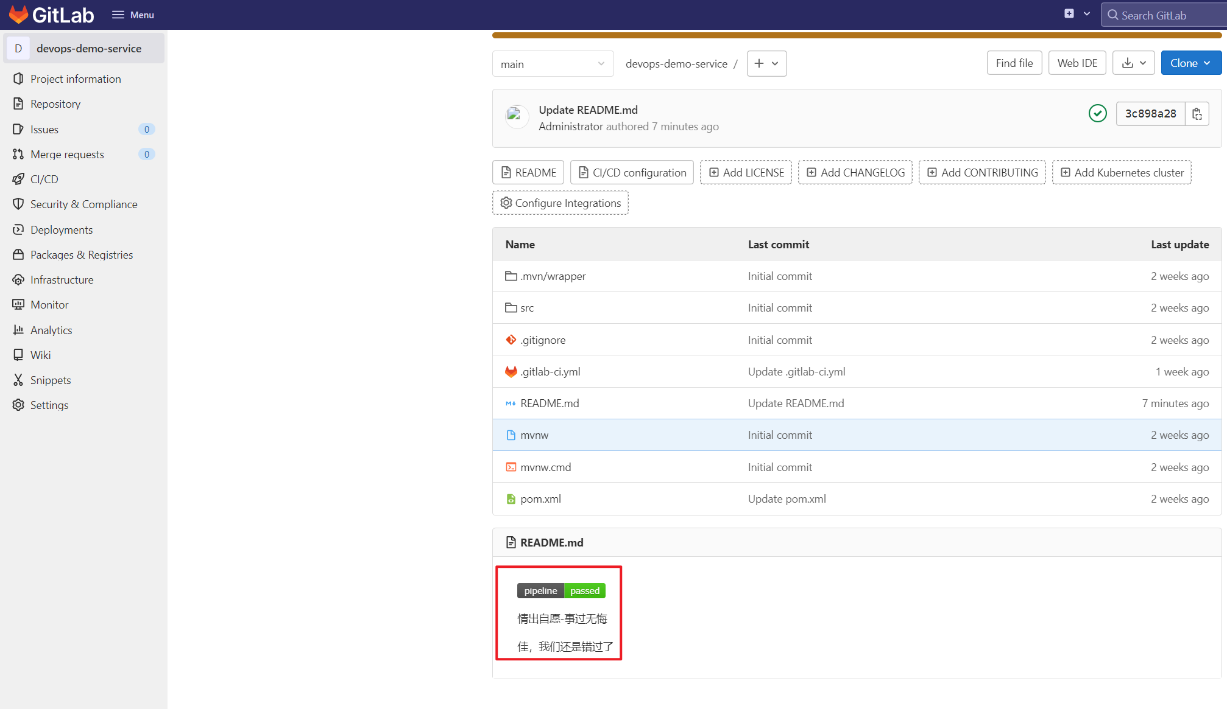Open Repository in the sidebar
Image resolution: width=1227 pixels, height=709 pixels.
click(55, 104)
